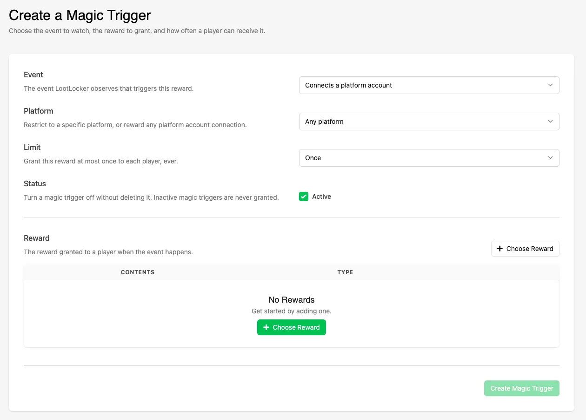Click the CONTENTS column header

138,272
